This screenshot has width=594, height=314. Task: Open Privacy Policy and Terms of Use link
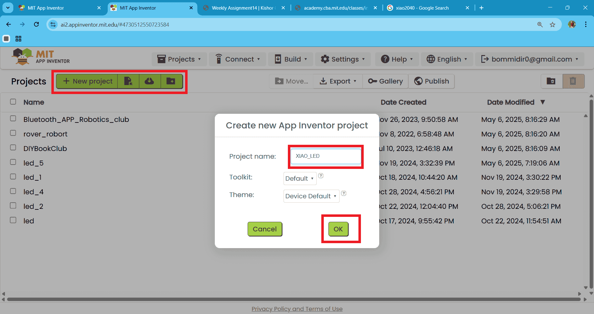297,309
